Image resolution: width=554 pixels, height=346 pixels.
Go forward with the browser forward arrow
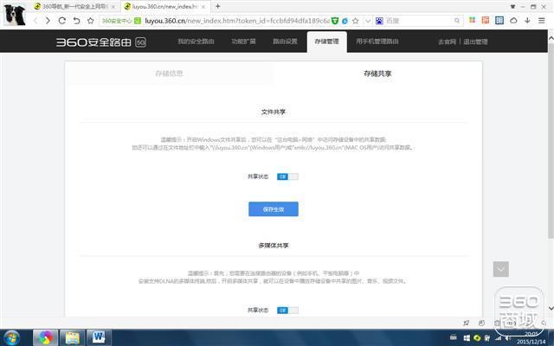[x=48, y=21]
